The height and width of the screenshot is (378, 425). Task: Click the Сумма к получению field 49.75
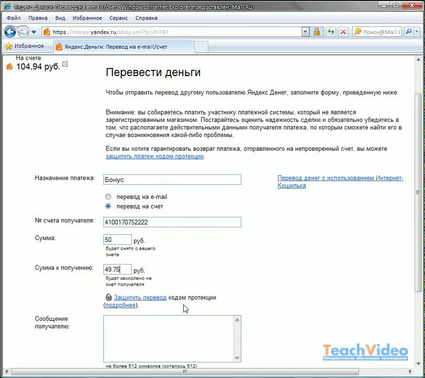(118, 269)
